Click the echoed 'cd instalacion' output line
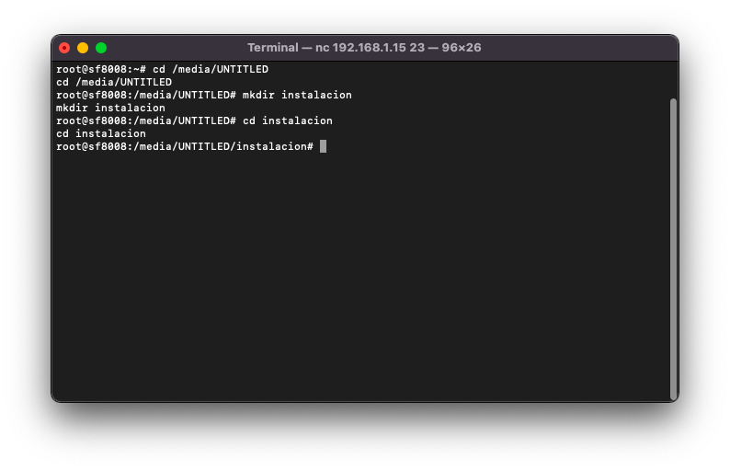This screenshot has height=470, width=730. [101, 133]
